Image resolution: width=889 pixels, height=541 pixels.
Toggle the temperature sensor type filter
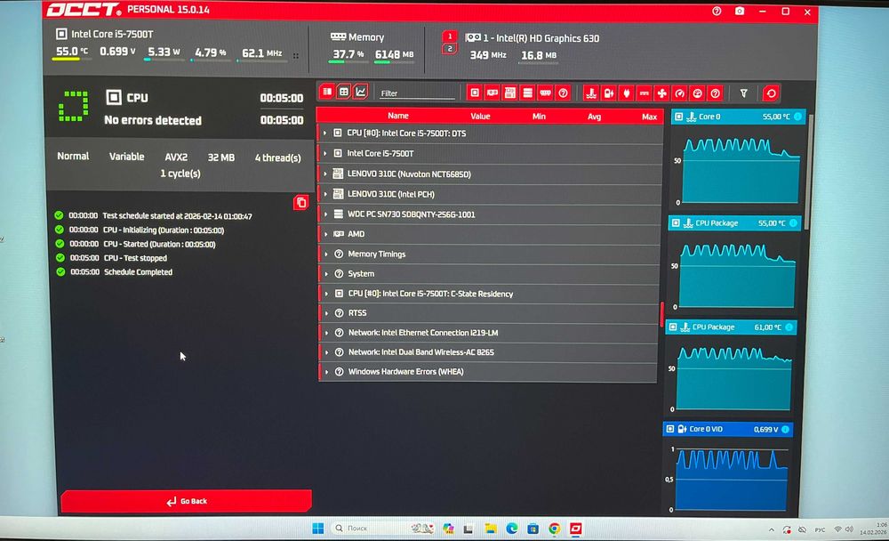tap(591, 93)
